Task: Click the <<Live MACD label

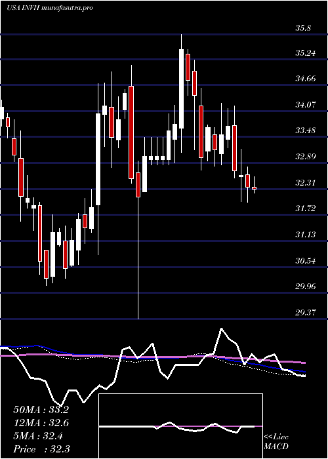Action: click(276, 441)
